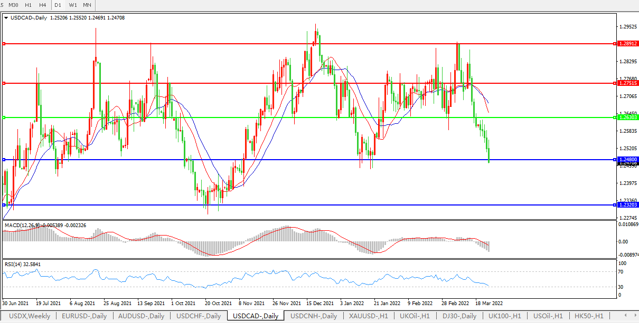The image size is (639, 323).
Task: Switch to the EURUSD-,Daily tab
Action: [x=84, y=316]
